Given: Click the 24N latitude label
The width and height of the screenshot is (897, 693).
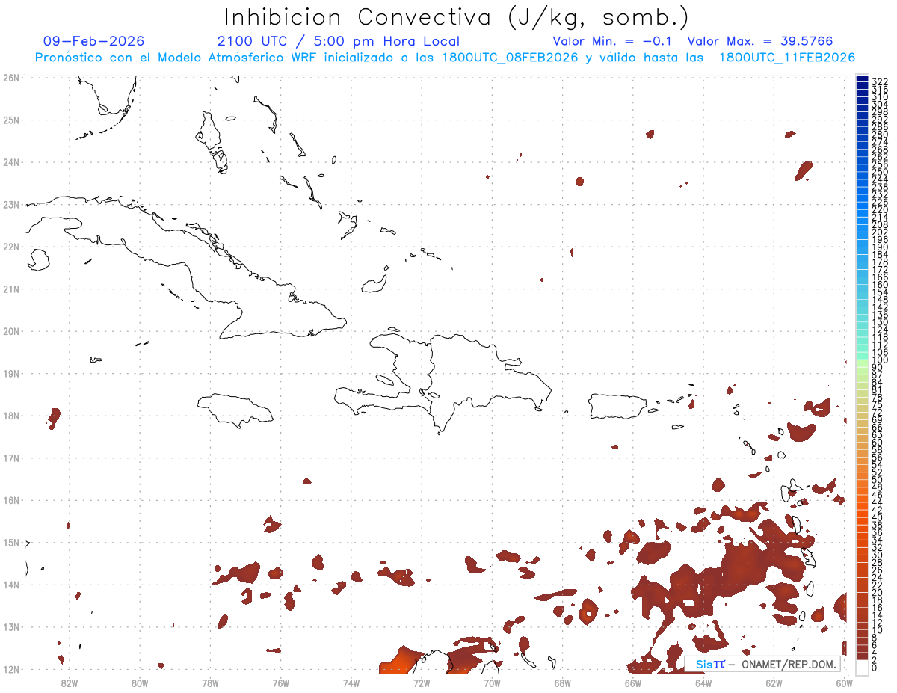Looking at the screenshot, I should (x=10, y=162).
